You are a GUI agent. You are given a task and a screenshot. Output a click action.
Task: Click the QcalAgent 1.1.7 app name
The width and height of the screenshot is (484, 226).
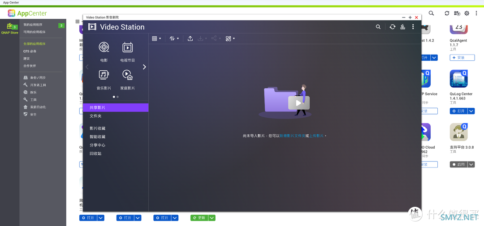(458, 43)
